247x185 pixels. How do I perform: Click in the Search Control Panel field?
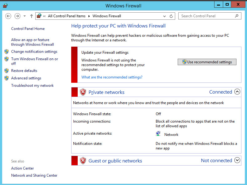point(210,16)
